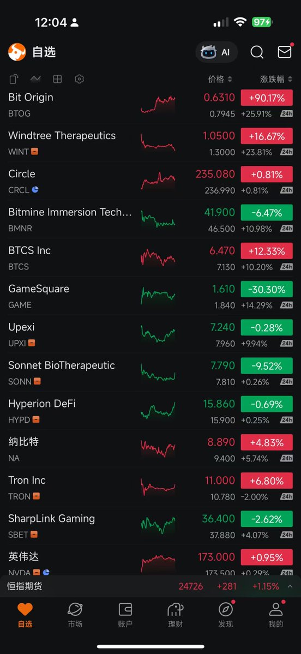The image size is (301, 654).
Task: Open the AI assistant robot button
Action: point(216,52)
